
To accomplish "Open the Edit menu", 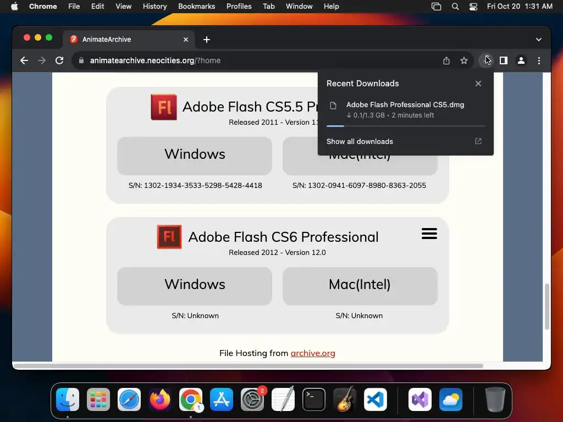I will (98, 7).
